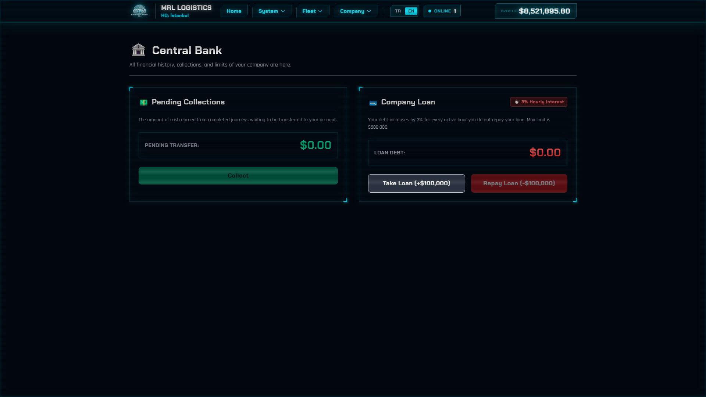Click the HQ: İstanbul label
This screenshot has height=397, width=706.
[175, 15]
